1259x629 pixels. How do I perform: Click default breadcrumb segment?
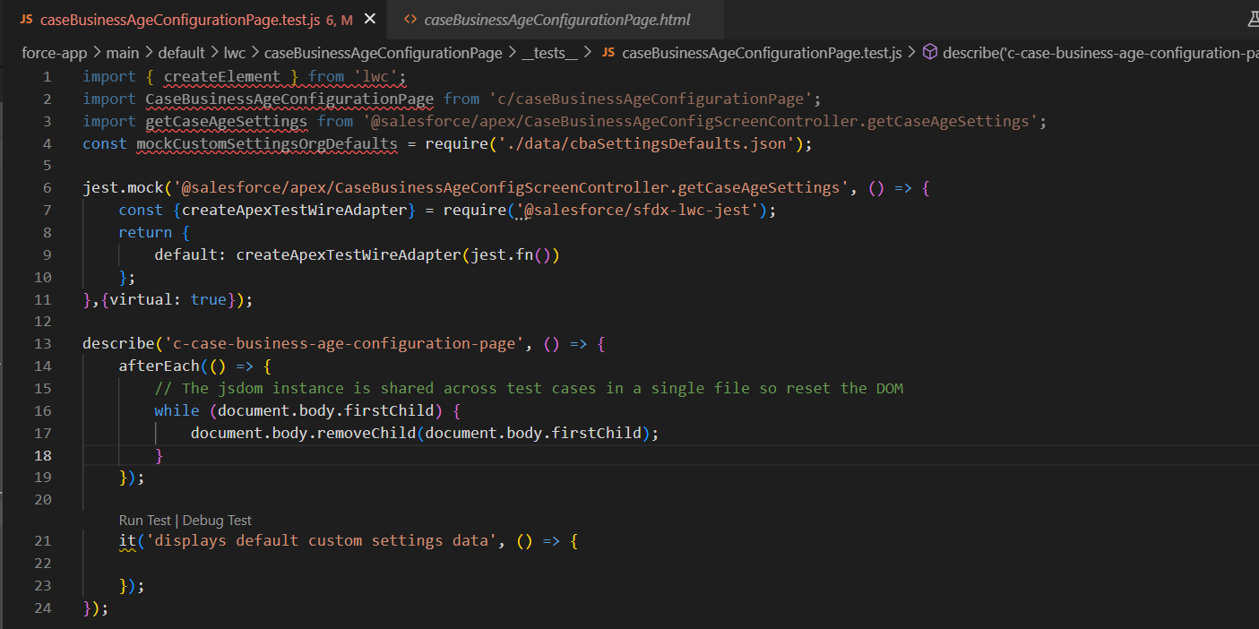click(182, 53)
